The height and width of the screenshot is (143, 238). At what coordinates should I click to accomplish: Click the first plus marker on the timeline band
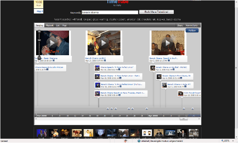pos(107,109)
